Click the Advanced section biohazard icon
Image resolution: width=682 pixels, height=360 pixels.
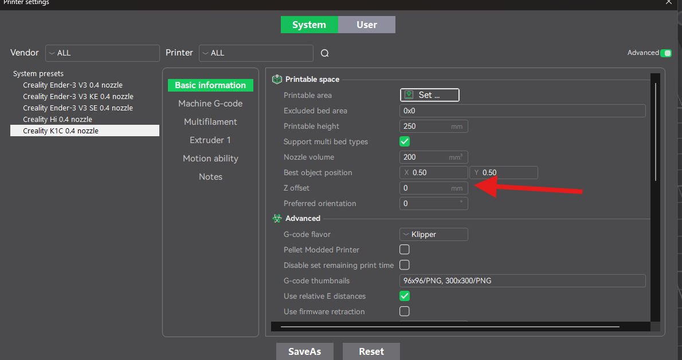(x=277, y=219)
